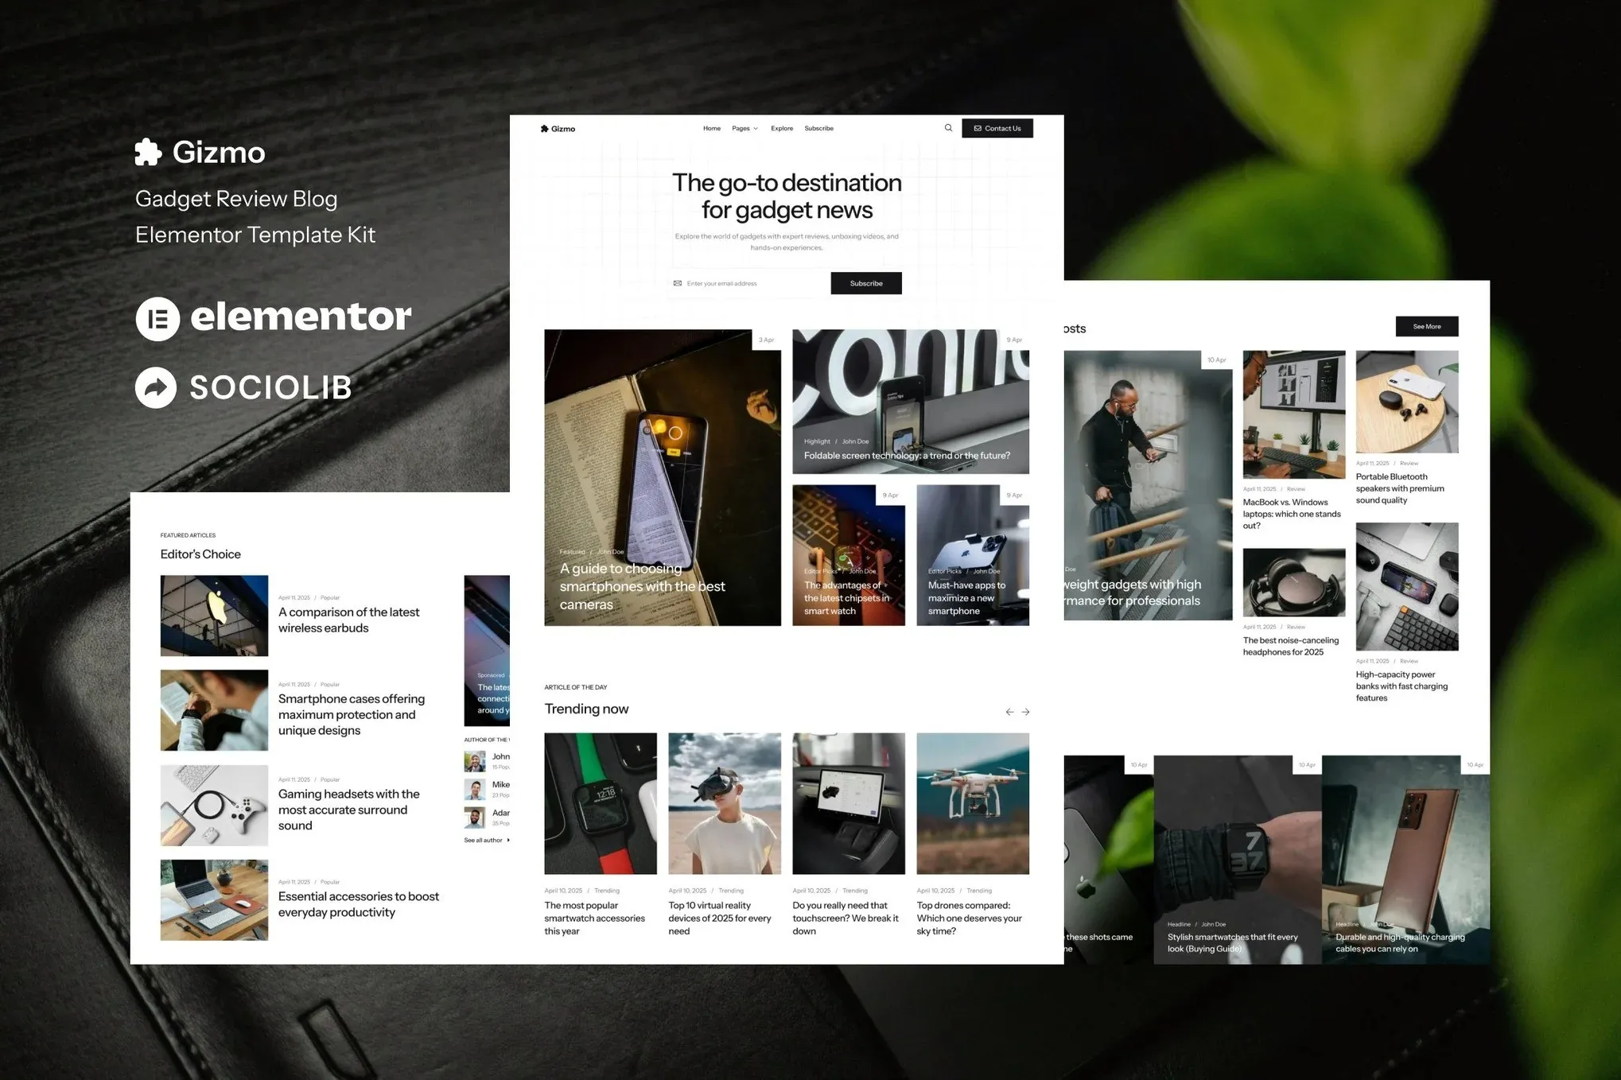Viewport: 1621px width, 1080px height.
Task: Click the Gizmo puzzle-piece logo in the page header
Action: [558, 129]
